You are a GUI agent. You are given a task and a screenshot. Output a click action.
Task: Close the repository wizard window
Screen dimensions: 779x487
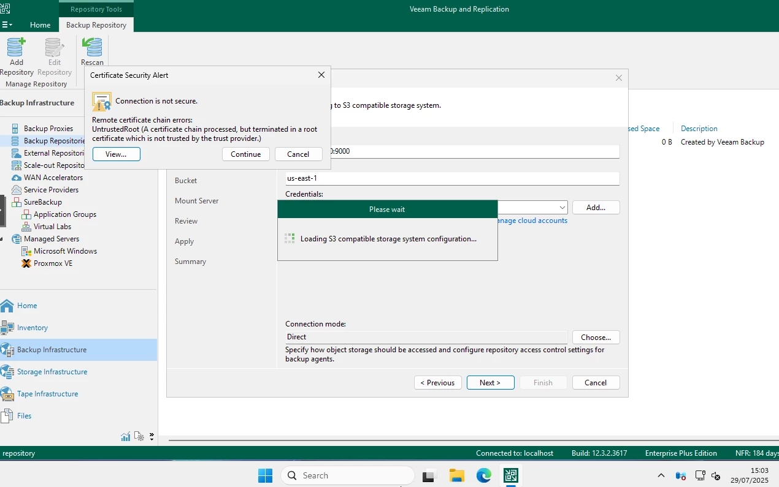(619, 78)
